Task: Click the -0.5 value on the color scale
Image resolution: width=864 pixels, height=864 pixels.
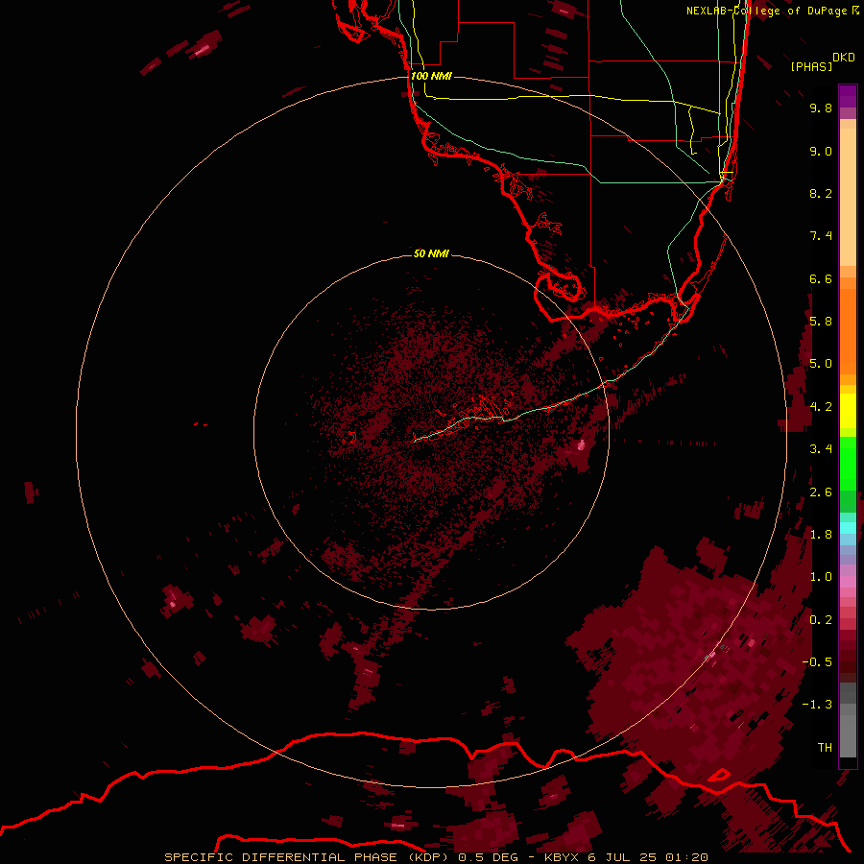Action: [817, 662]
